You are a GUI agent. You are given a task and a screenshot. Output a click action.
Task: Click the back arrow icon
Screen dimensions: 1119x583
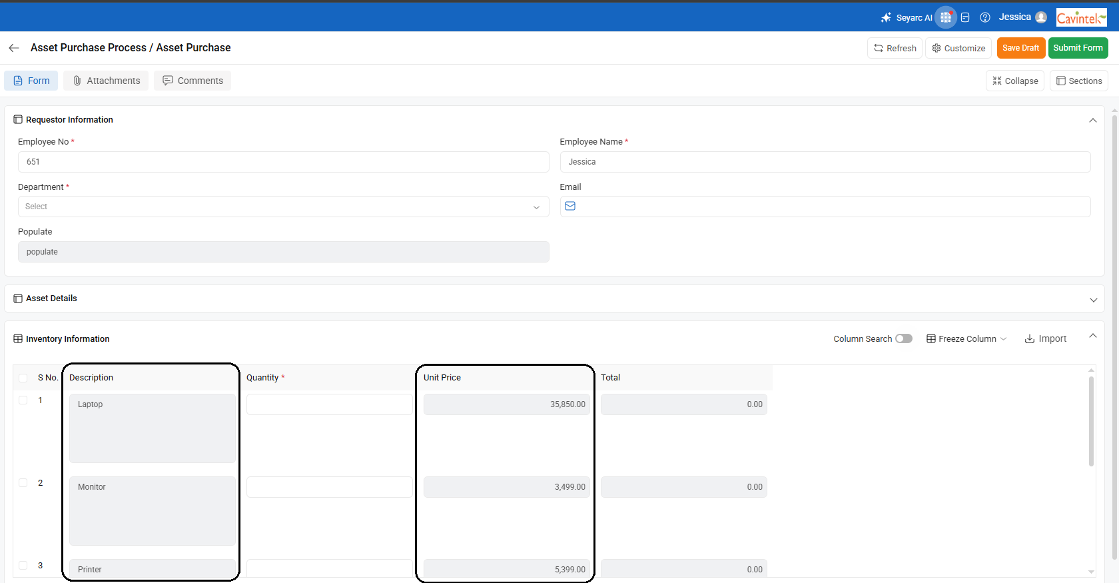click(x=13, y=48)
